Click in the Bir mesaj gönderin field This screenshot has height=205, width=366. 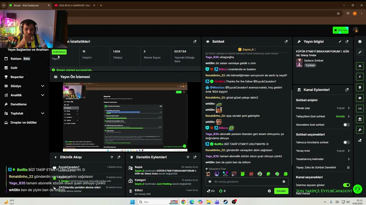247,182
